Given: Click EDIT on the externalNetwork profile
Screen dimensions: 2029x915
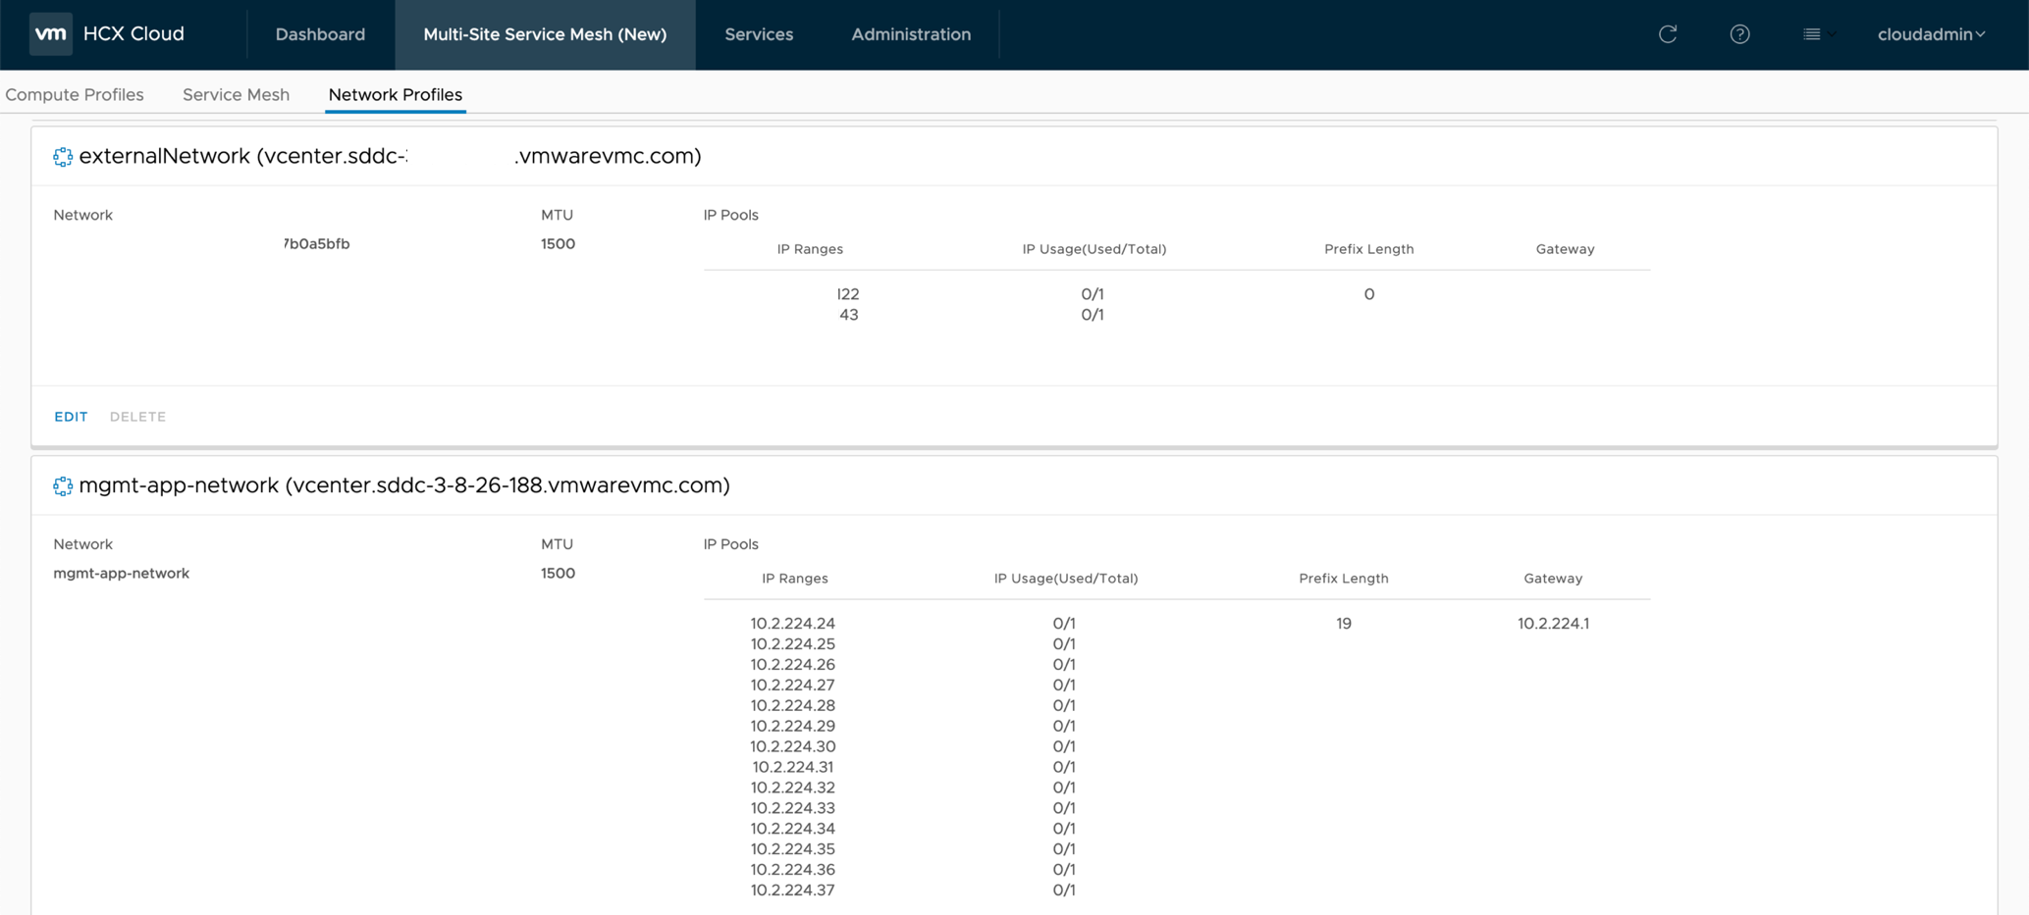Looking at the screenshot, I should coord(71,417).
